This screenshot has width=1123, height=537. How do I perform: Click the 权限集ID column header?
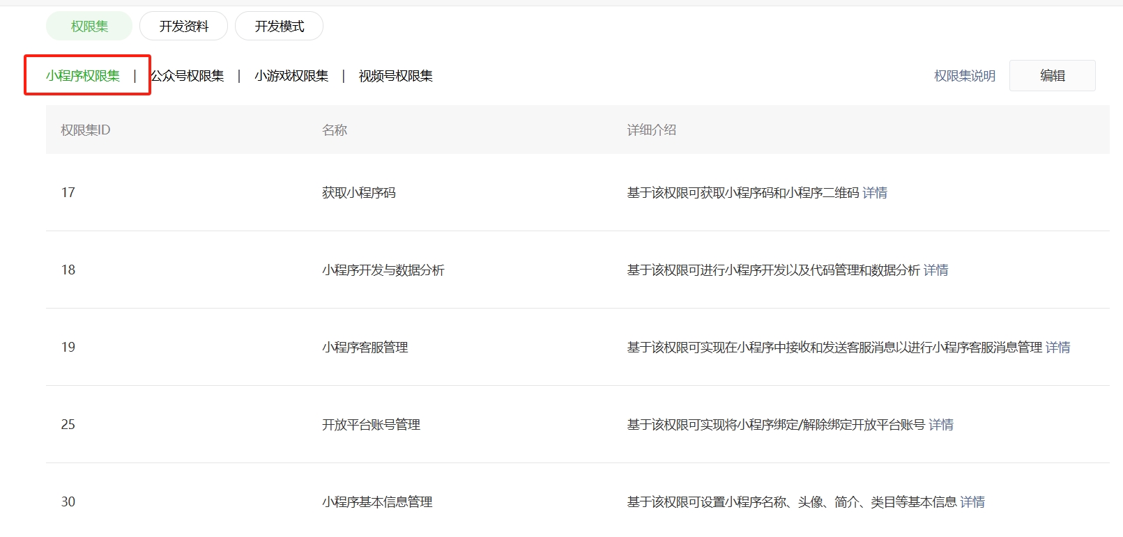coord(86,130)
